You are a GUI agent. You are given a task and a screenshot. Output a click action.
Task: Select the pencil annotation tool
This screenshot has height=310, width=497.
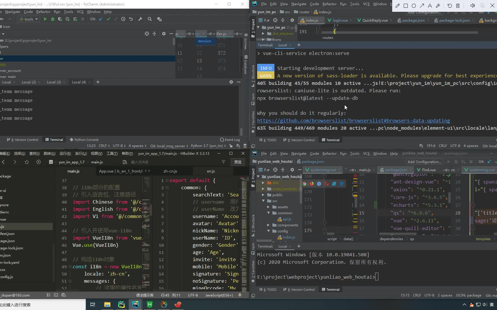pos(398,5)
